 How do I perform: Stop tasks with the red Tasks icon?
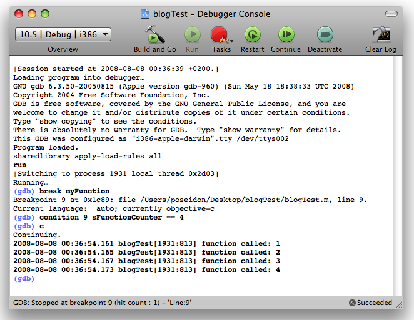pyautogui.click(x=219, y=34)
